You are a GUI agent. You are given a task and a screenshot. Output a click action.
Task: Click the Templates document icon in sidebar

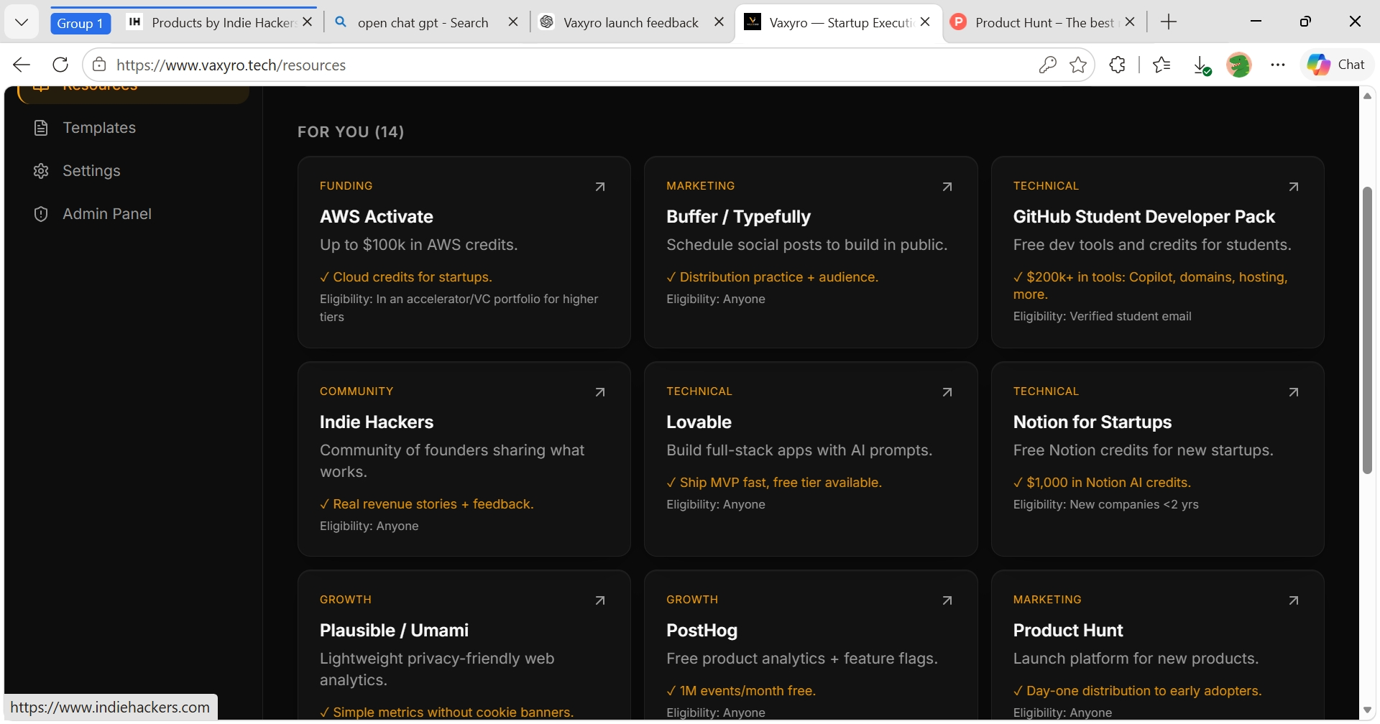tap(41, 128)
